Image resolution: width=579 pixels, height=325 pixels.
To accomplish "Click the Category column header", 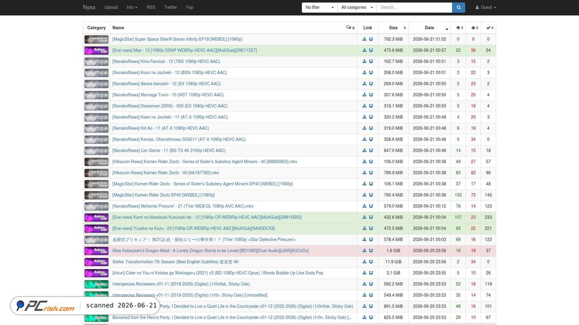I will coord(96,28).
